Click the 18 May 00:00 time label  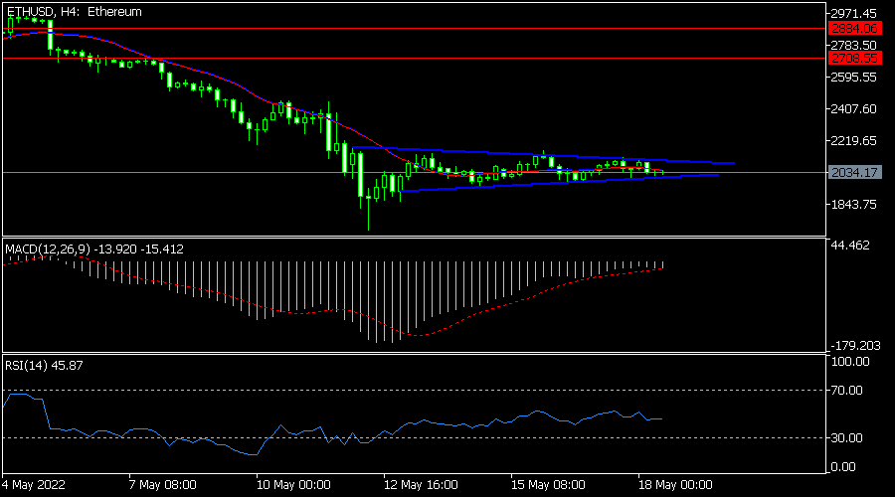tap(675, 485)
